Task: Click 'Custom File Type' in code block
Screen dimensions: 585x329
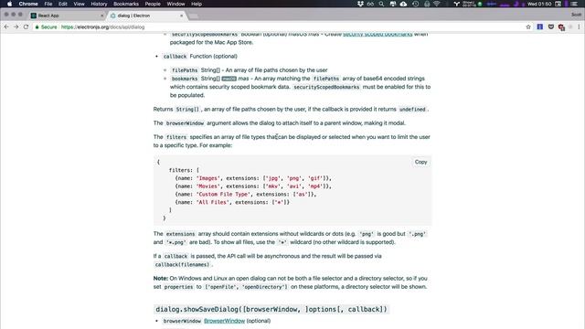Action: tap(223, 195)
